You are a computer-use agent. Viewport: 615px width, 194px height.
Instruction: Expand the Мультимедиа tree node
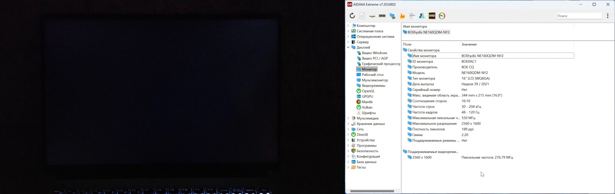point(348,118)
